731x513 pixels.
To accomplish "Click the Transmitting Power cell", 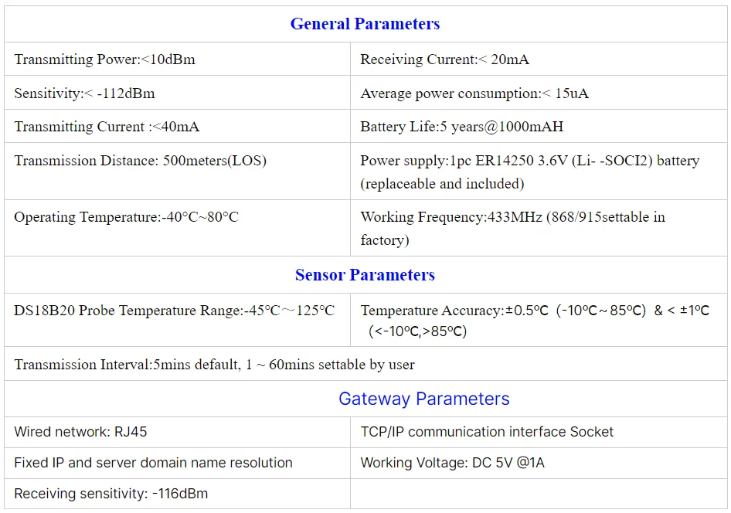I will pyautogui.click(x=104, y=59).
